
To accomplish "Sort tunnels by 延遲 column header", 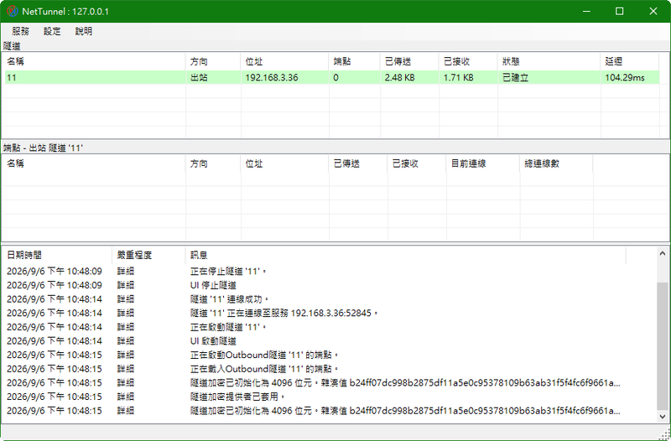I will pos(630,61).
